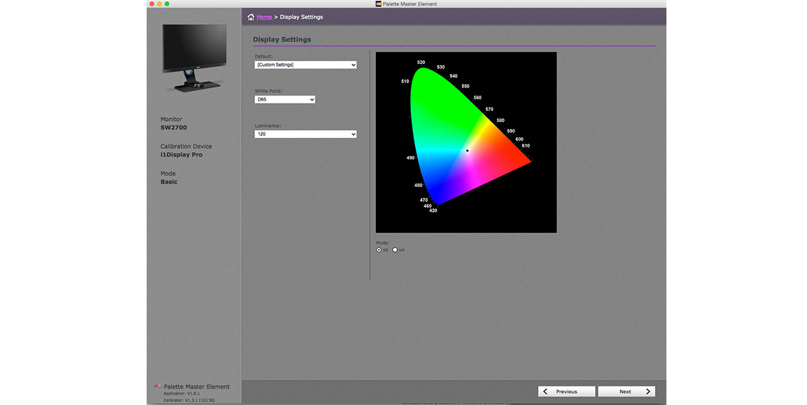
Task: Switch to the uv mode radio button
Action: (x=395, y=250)
